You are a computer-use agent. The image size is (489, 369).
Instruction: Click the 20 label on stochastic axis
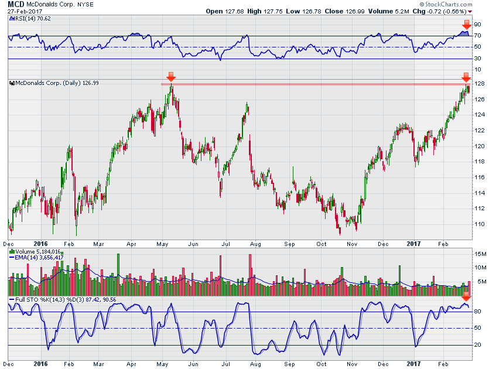(477, 345)
